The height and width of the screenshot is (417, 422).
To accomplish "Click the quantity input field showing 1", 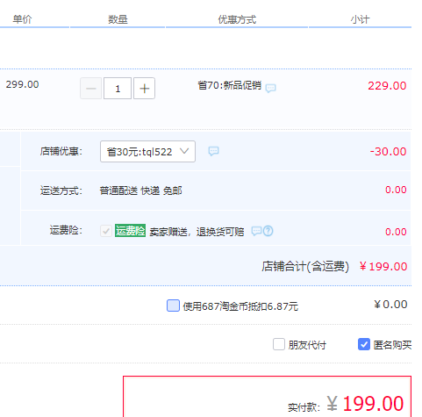I will pos(118,89).
